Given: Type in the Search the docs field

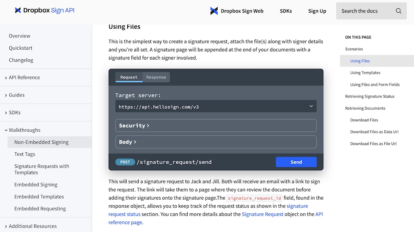Looking at the screenshot, I should coord(366,11).
